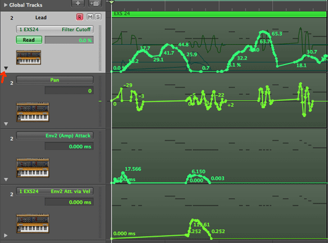Open the Env2 (Amp) Attack parameter menu
Screen dimensions: 328x243
click(55, 135)
